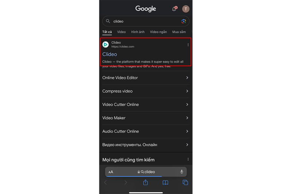
Task: Expand the Видео инструменты. Онлайн chevron
Action: click(x=187, y=144)
